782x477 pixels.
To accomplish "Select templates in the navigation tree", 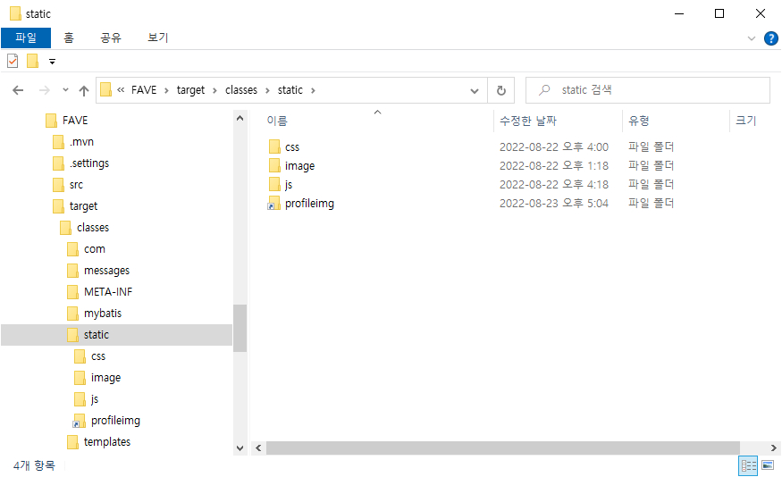I will (x=106, y=442).
